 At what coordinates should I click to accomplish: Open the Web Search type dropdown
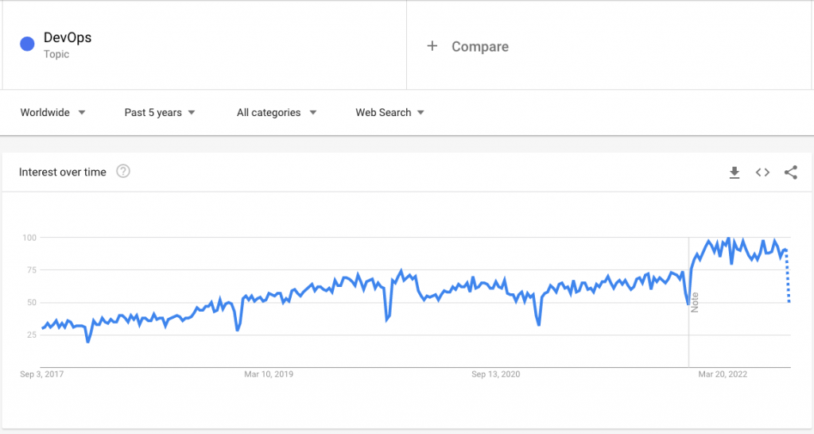(x=390, y=113)
